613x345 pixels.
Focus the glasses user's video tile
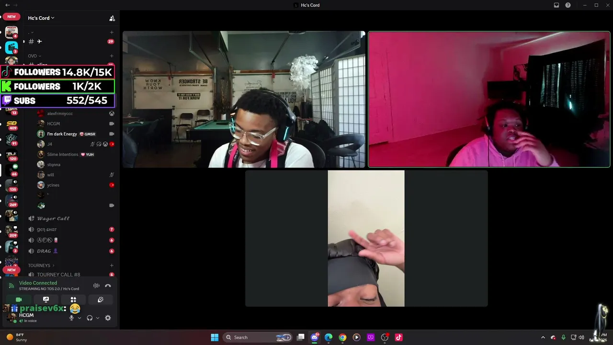click(x=244, y=99)
